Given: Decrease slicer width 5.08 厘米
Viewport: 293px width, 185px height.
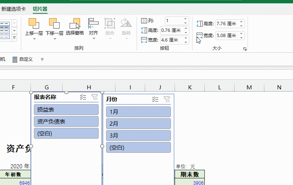Looking at the screenshot, I should (241, 37).
